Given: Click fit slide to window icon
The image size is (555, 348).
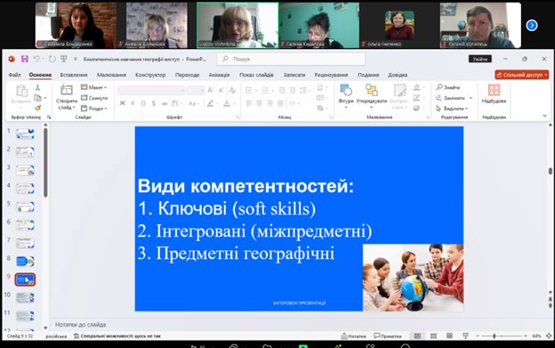Looking at the screenshot, I should point(549,336).
